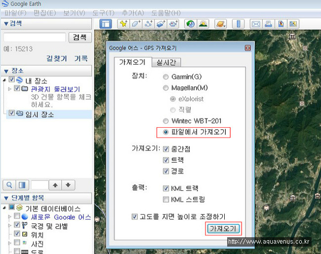
Task: Add a polygon with the toolbar icon
Action: click(x=136, y=24)
